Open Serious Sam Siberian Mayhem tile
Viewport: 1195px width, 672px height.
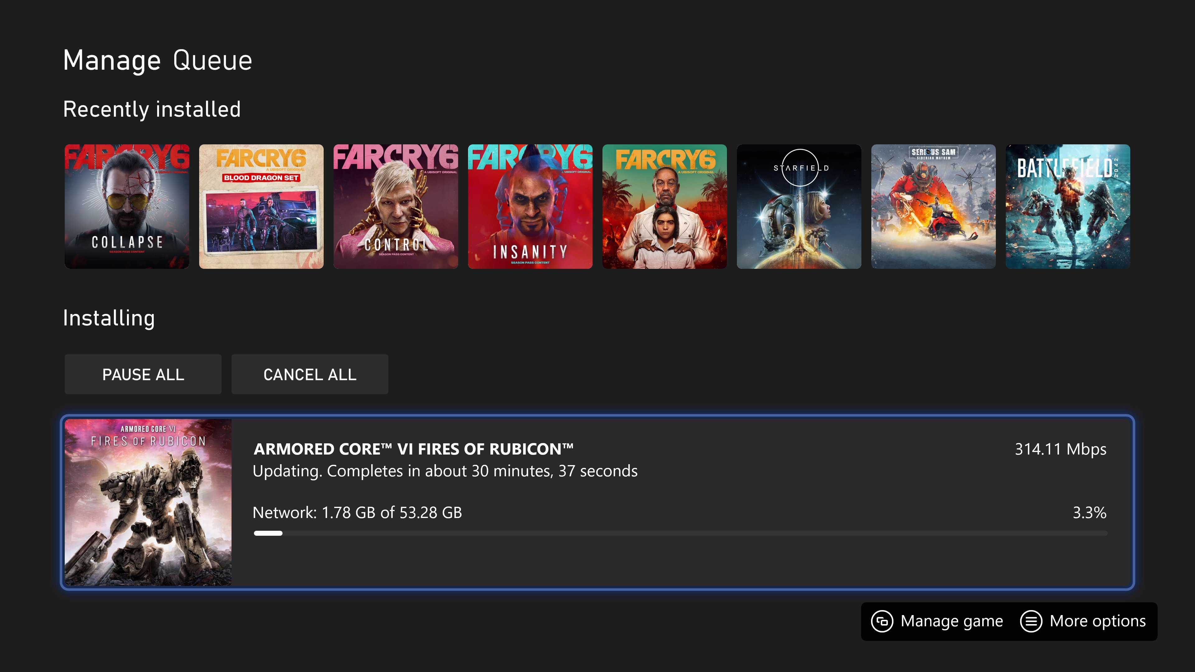(933, 206)
